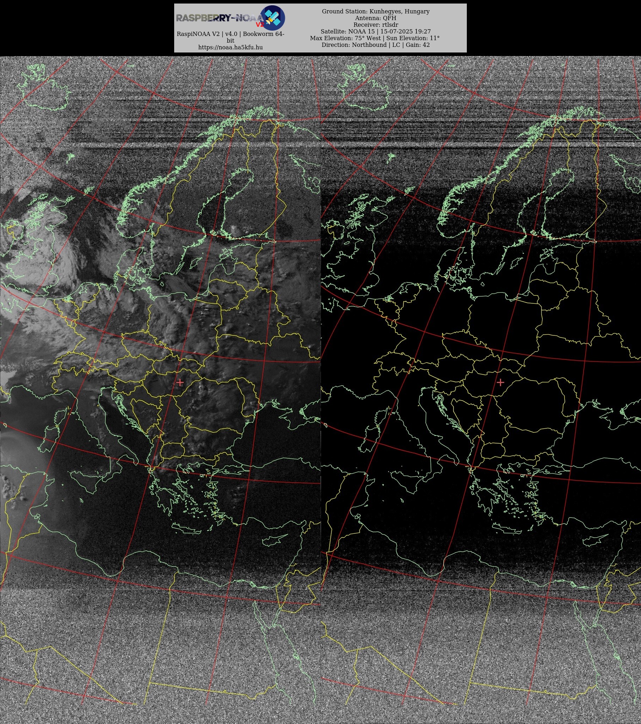Image resolution: width=641 pixels, height=724 pixels.
Task: Click 'Direction: Northbound | LC | Gain: 42' line
Action: tap(376, 45)
